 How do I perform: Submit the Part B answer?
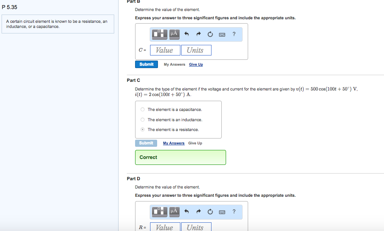click(x=146, y=64)
